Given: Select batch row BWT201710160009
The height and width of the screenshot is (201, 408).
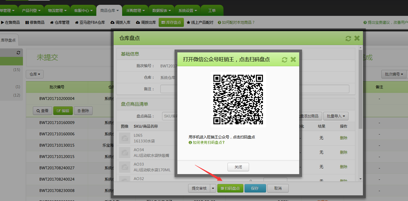Looking at the screenshot, I should [57, 123].
